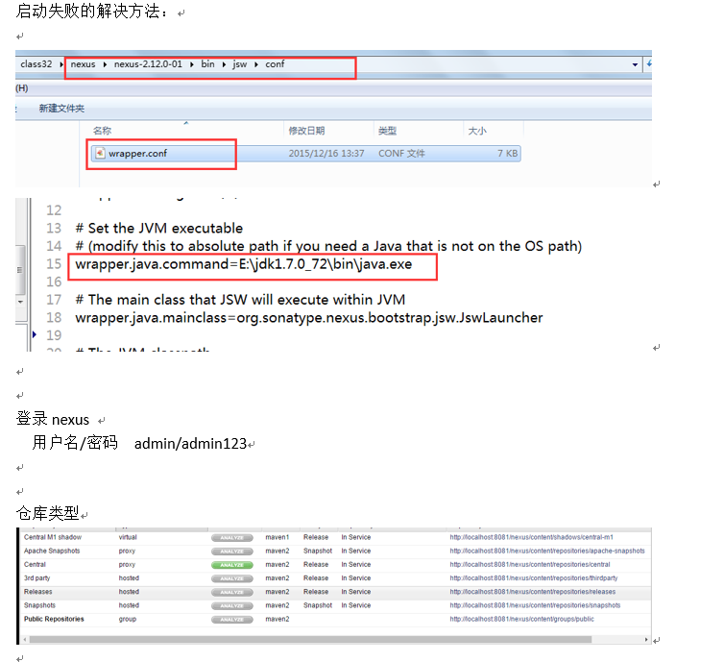Open the repositories/snapshots URL

point(535,605)
